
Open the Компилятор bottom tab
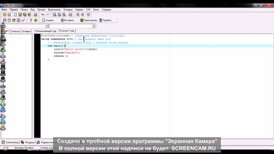(x=10, y=142)
